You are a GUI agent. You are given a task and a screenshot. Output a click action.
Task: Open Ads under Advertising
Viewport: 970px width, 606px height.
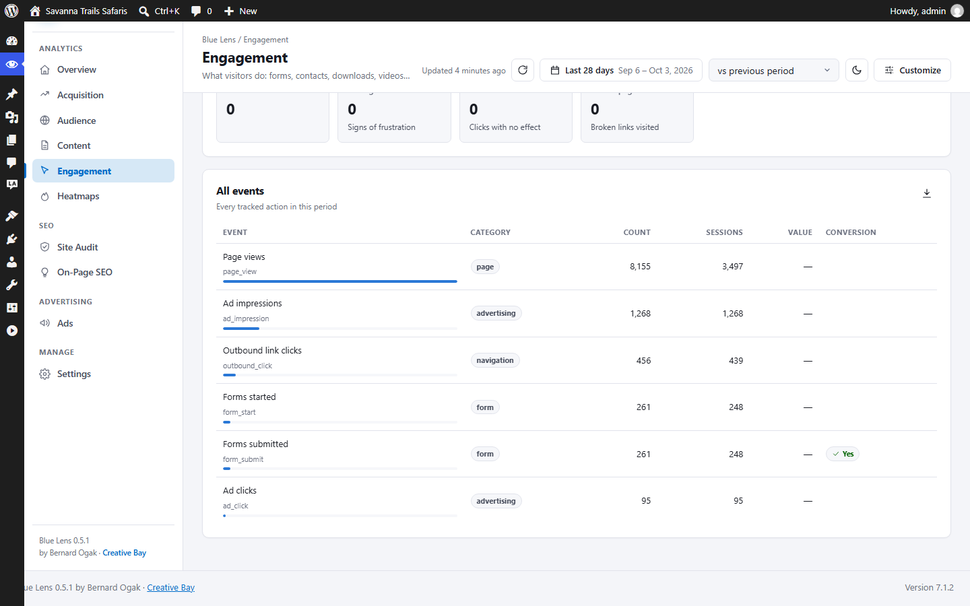coord(103,323)
